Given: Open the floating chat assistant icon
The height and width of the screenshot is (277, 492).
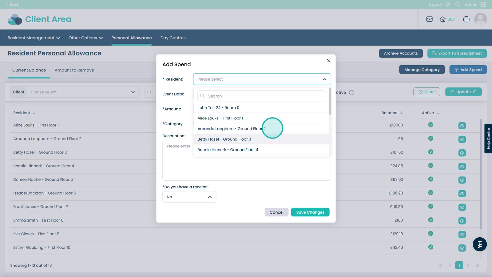Looking at the screenshot, I should click(x=479, y=244).
